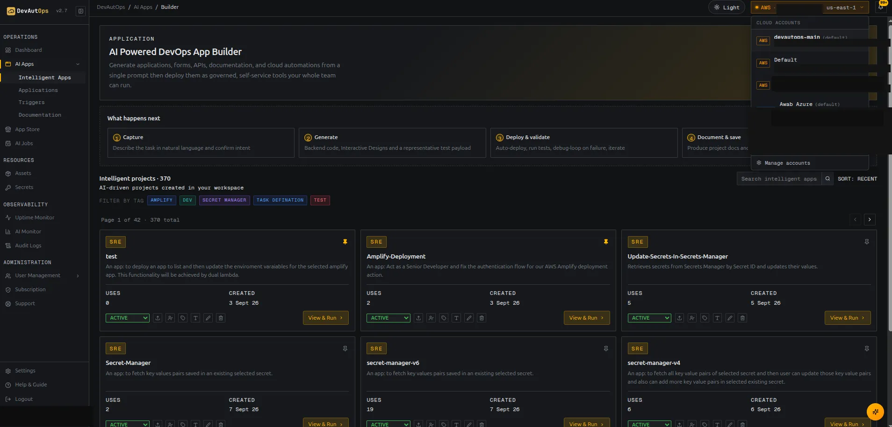
Task: Open Triggers under AI Apps
Action: tap(31, 102)
